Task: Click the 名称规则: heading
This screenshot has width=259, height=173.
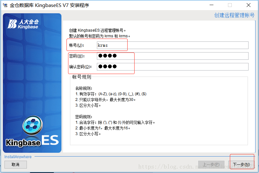Action: 84,88
